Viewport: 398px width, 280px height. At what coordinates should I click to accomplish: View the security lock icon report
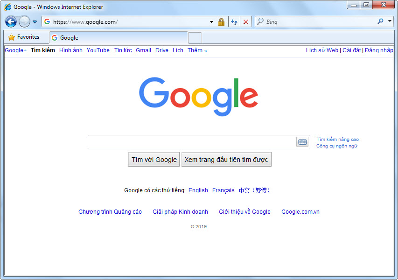pyautogui.click(x=221, y=22)
